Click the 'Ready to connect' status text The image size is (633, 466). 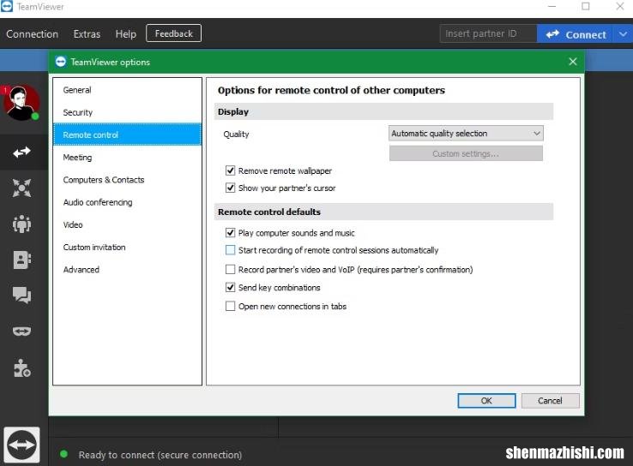click(x=160, y=455)
